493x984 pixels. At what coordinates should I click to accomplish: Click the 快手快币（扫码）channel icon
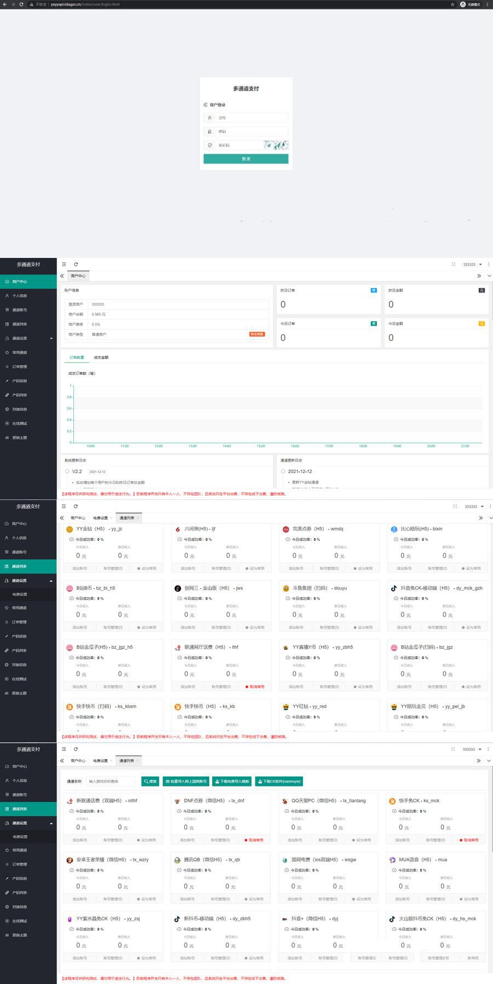pyautogui.click(x=70, y=707)
